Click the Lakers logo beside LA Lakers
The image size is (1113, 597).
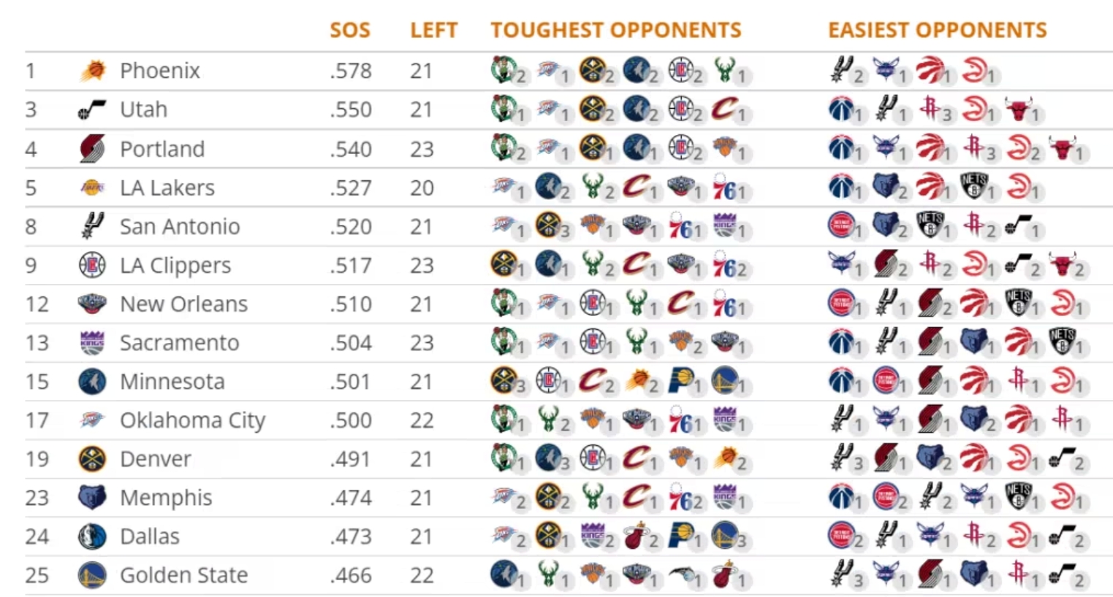[x=93, y=188]
